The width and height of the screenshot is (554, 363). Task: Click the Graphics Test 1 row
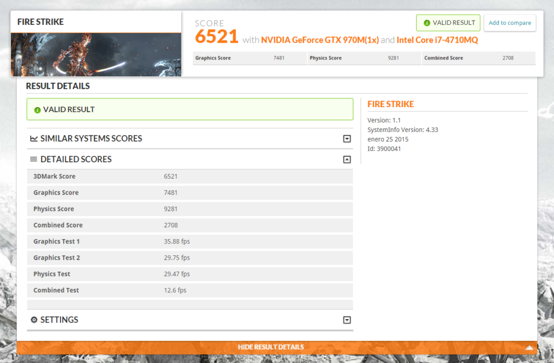189,241
